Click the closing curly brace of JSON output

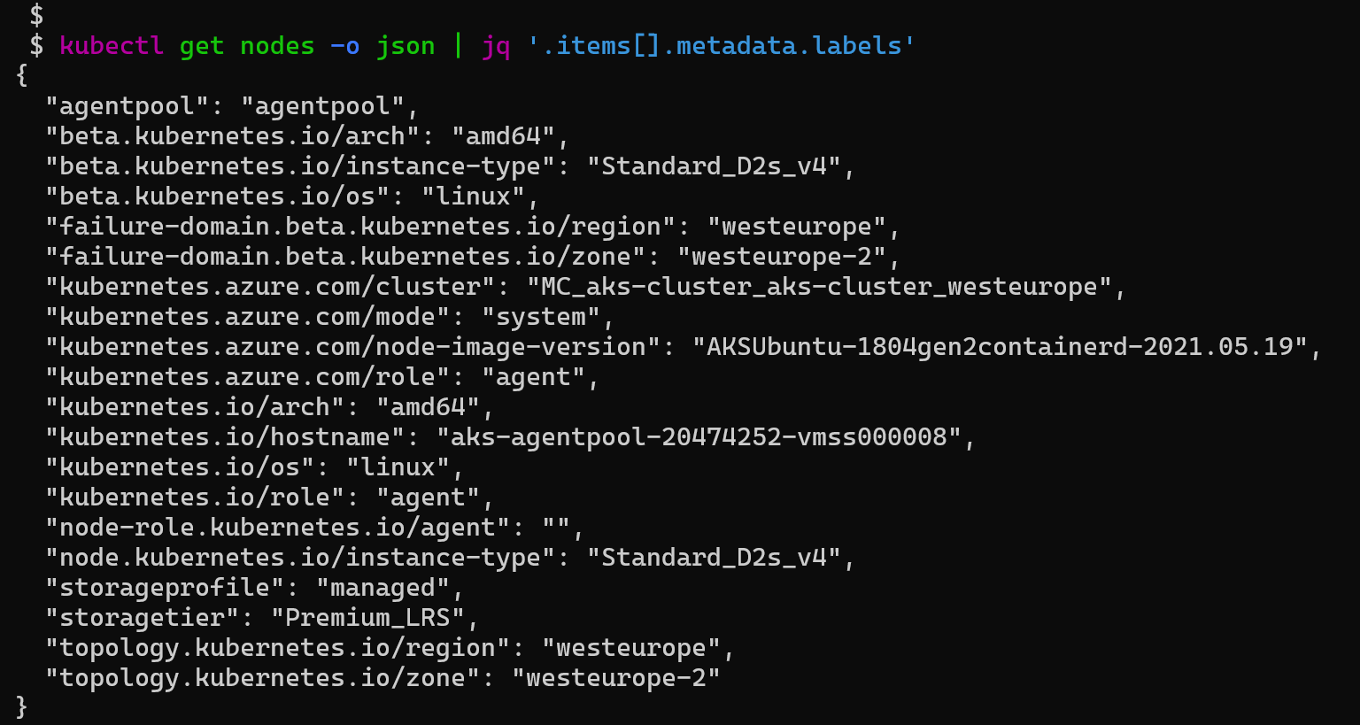click(x=22, y=707)
